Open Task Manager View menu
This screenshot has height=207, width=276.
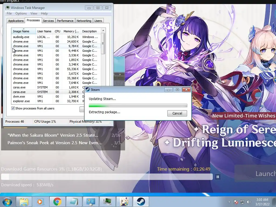tap(34, 13)
